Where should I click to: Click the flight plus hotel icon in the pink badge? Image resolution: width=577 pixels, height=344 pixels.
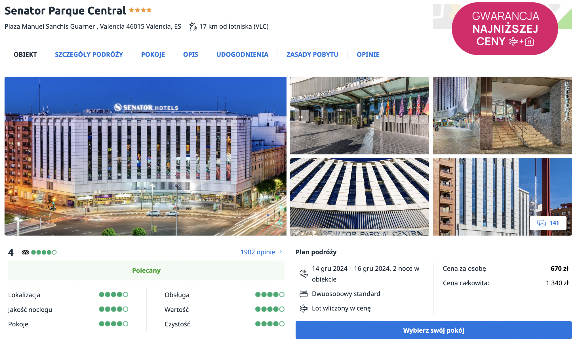(521, 42)
